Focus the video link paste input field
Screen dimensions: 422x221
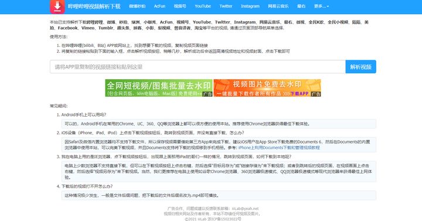coord(198,67)
